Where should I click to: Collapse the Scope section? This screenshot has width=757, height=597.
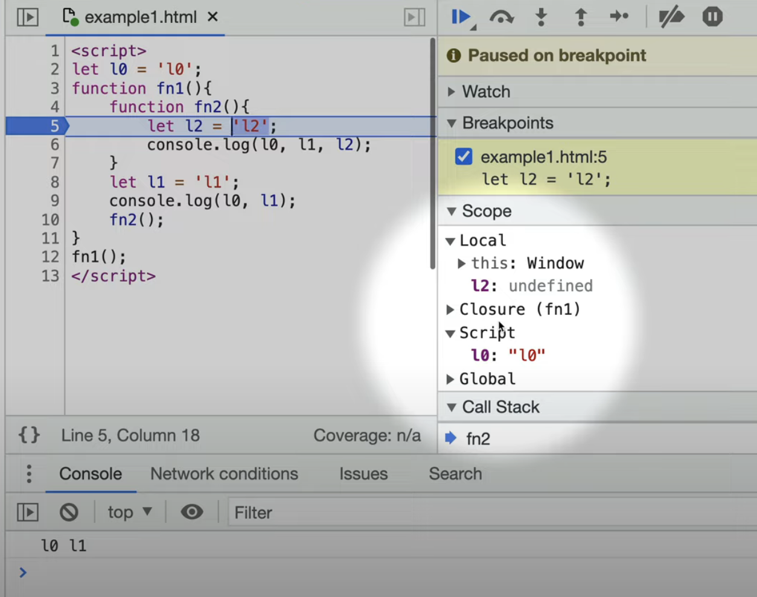(x=452, y=211)
